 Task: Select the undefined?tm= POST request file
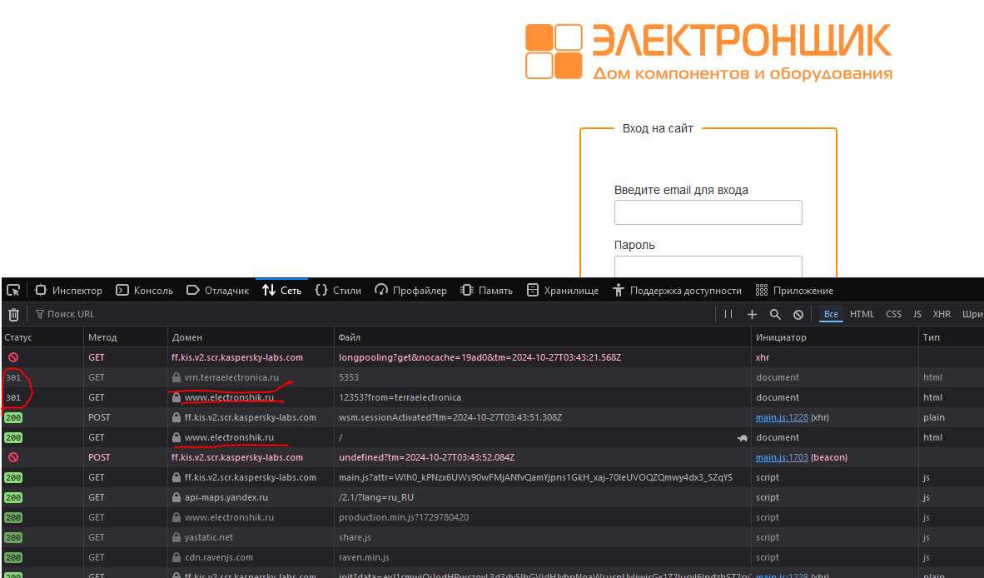[427, 457]
